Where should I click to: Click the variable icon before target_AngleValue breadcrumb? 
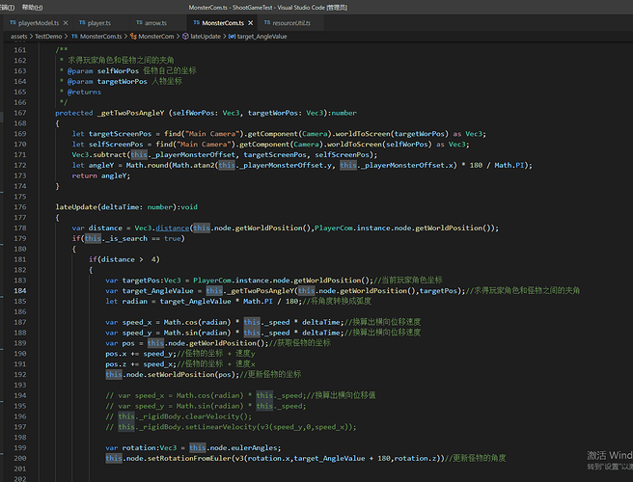tap(232, 36)
